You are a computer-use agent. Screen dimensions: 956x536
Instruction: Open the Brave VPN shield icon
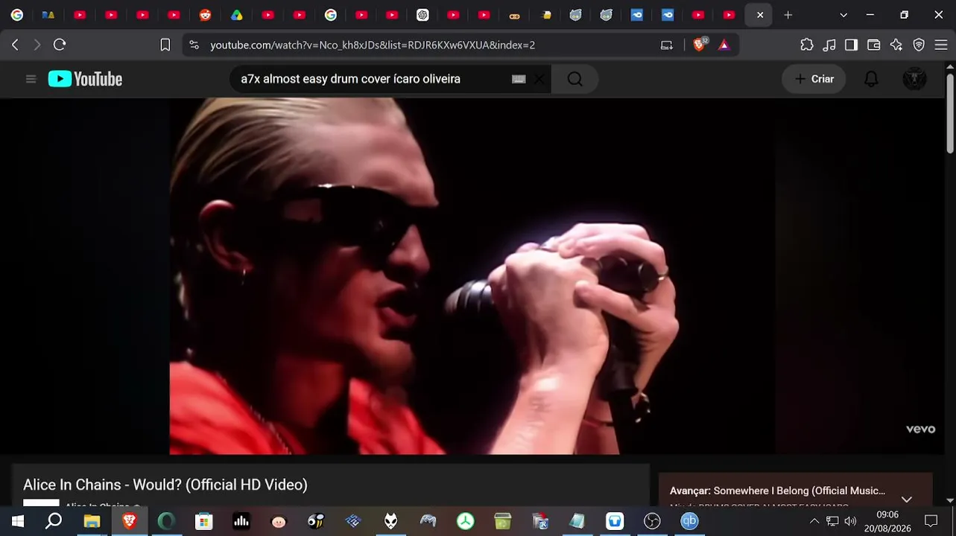tap(919, 45)
